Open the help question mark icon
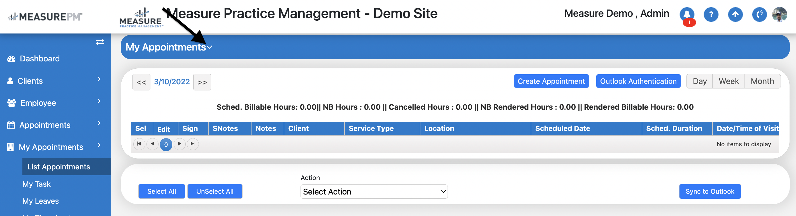Image resolution: width=796 pixels, height=216 pixels. point(711,15)
